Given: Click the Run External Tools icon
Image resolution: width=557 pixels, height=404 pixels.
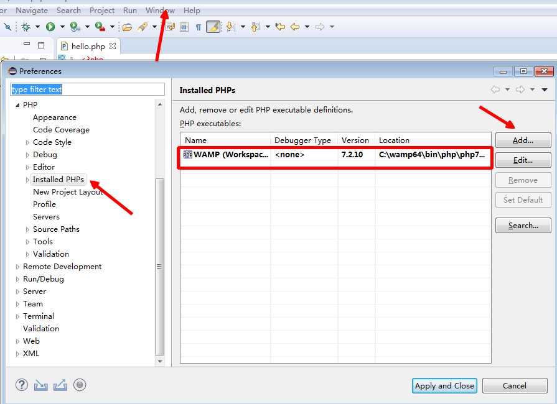Looking at the screenshot, I should coord(100,27).
